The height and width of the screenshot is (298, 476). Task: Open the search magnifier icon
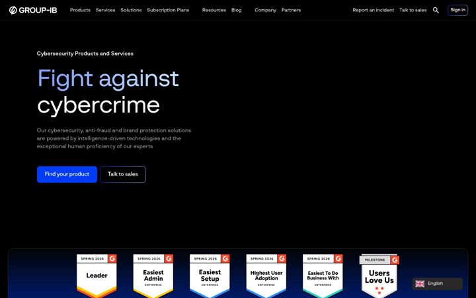pyautogui.click(x=436, y=11)
